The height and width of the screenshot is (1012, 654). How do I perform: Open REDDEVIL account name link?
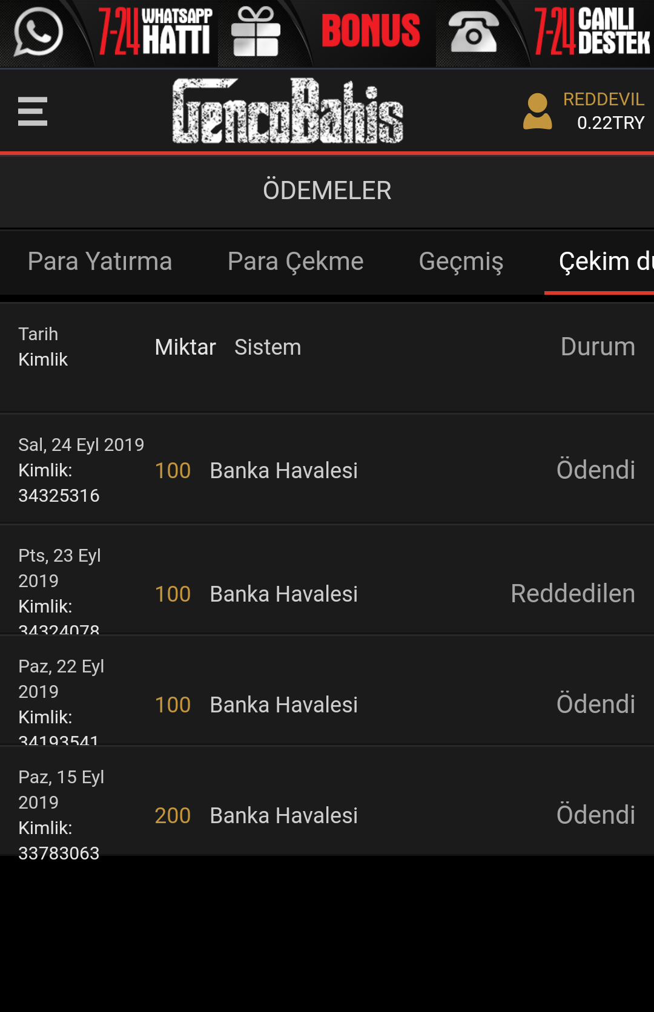(603, 99)
